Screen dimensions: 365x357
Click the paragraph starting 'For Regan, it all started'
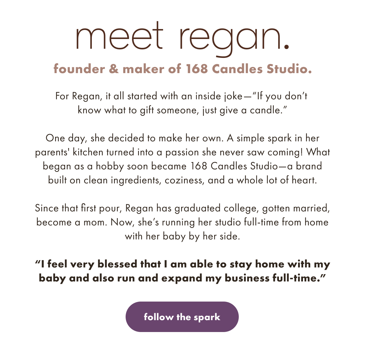point(182,103)
